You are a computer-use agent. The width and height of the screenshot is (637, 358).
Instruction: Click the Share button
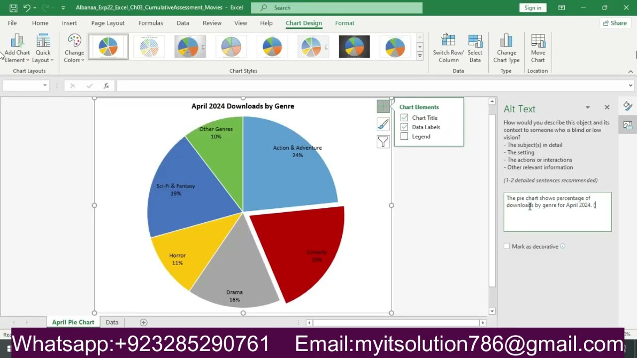click(615, 23)
